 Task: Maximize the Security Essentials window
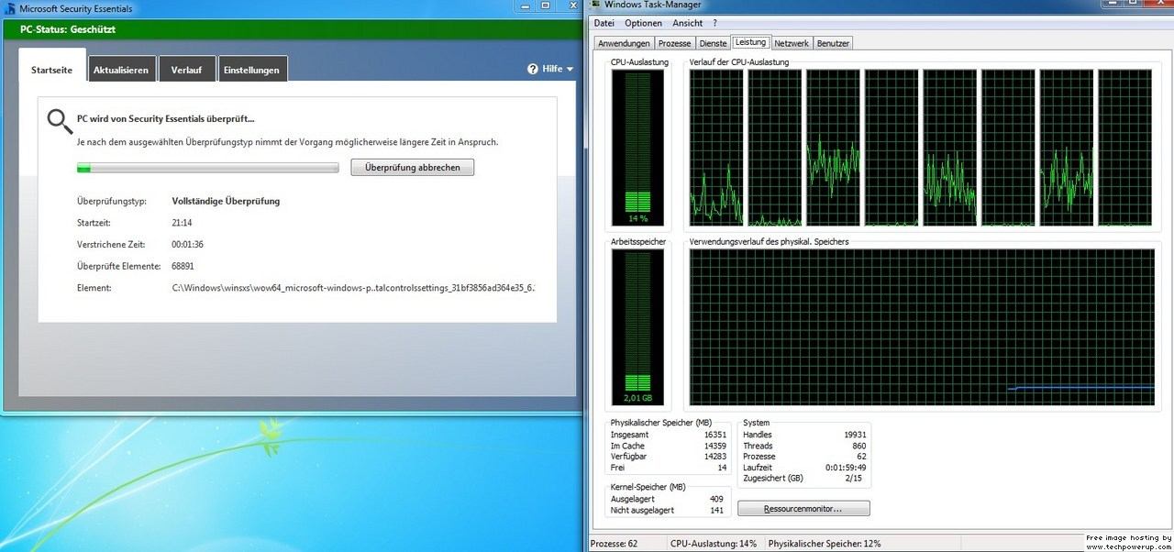(x=545, y=6)
